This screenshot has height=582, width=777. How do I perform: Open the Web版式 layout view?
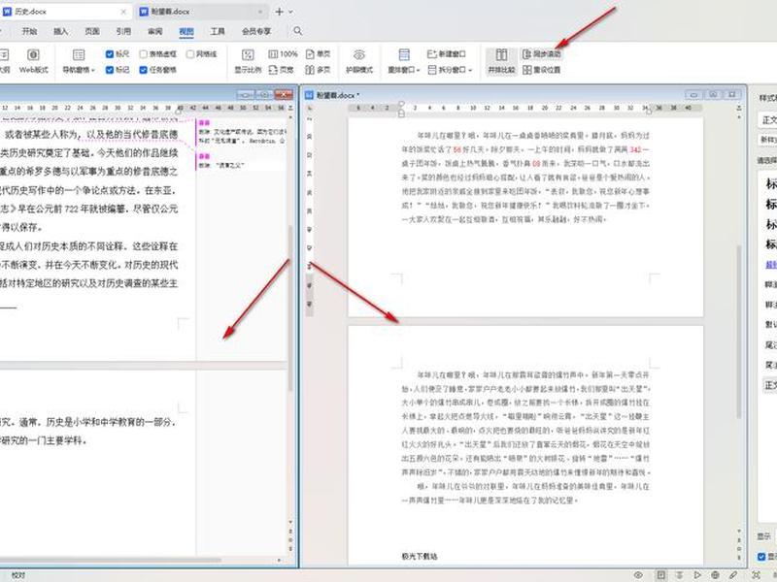[x=33, y=61]
